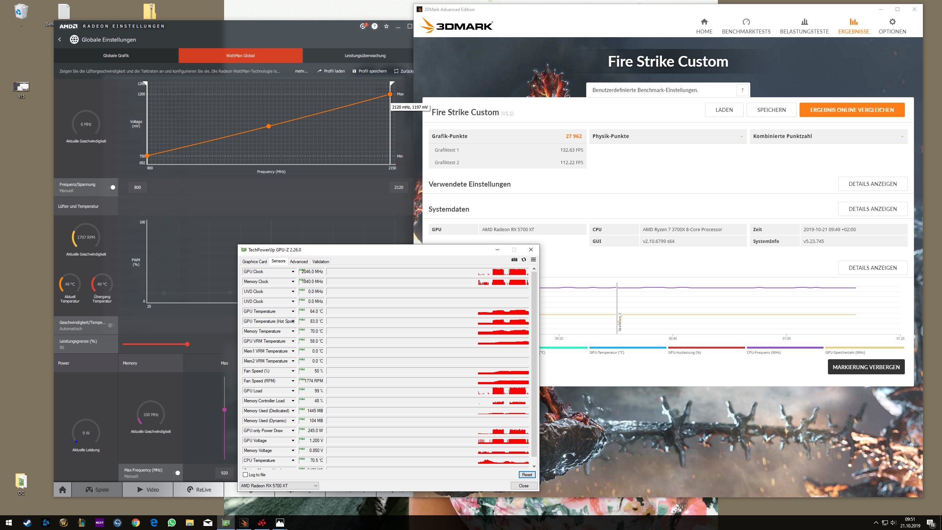The width and height of the screenshot is (942, 530).
Task: Switch to WattMan Global tab
Action: click(241, 56)
